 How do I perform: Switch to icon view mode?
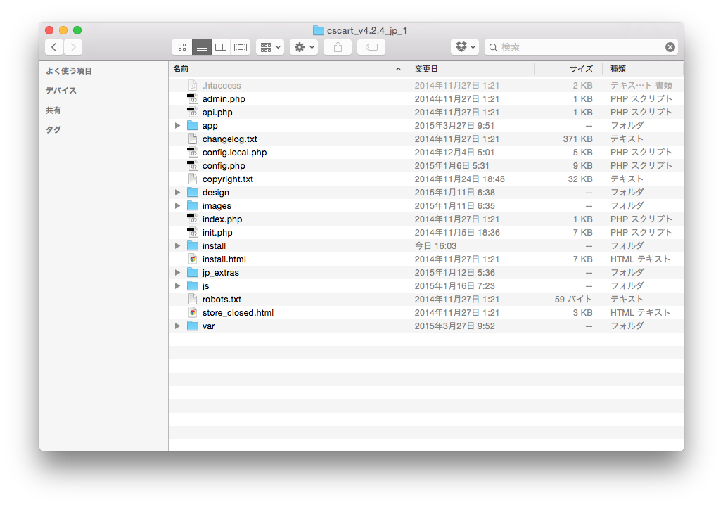click(182, 47)
